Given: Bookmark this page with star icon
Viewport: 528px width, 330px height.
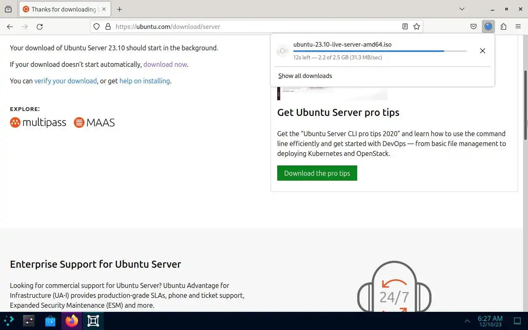Looking at the screenshot, I should (x=417, y=26).
